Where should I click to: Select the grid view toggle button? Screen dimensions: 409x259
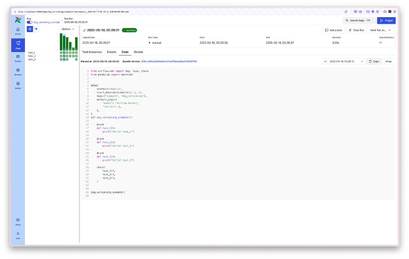[x=30, y=28]
